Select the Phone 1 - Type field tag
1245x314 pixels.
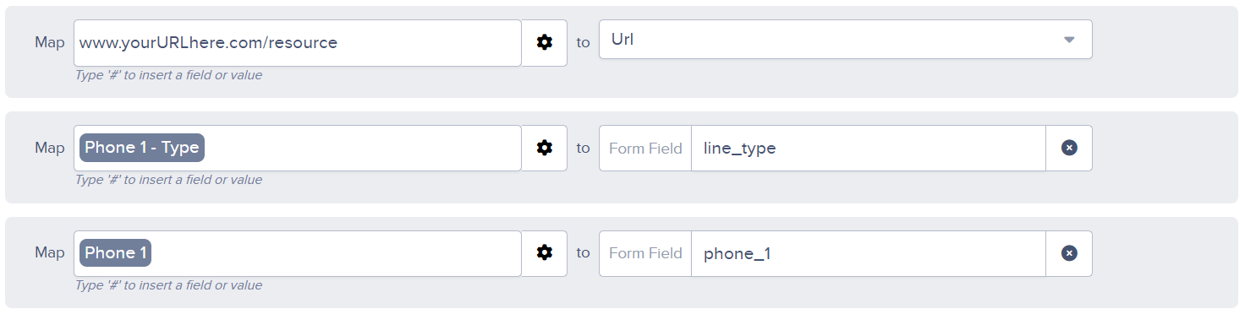142,148
